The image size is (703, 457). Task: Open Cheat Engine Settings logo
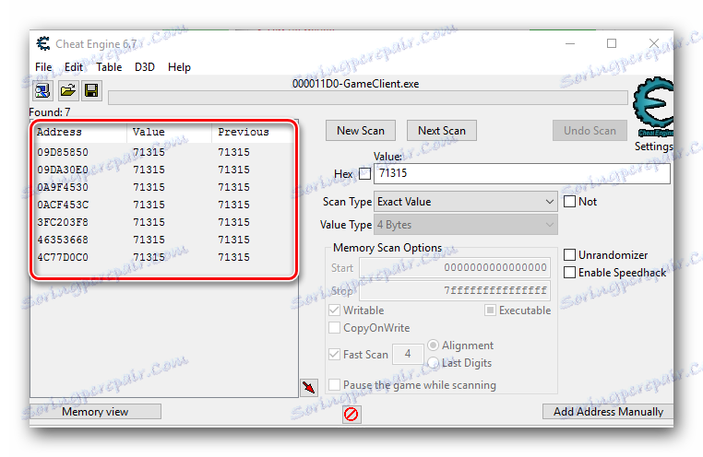click(654, 107)
